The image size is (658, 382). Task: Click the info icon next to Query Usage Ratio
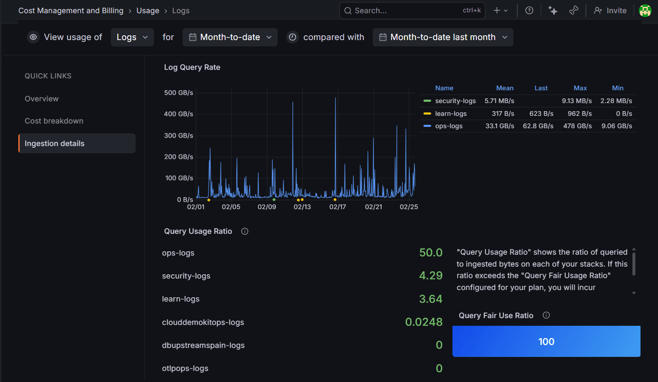click(244, 231)
